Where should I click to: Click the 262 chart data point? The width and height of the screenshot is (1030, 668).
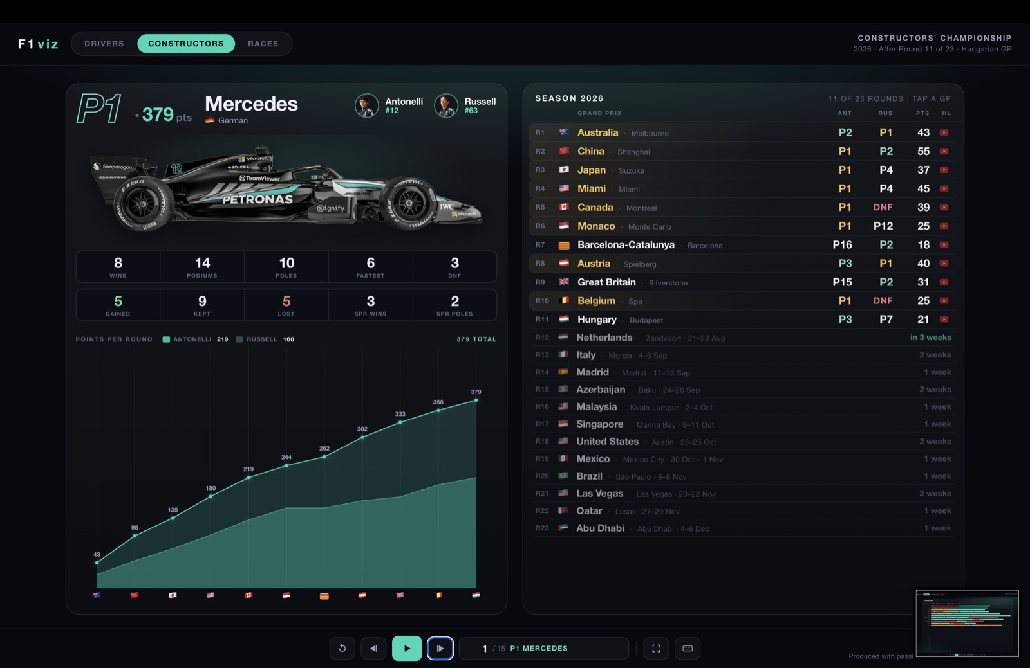coord(324,456)
